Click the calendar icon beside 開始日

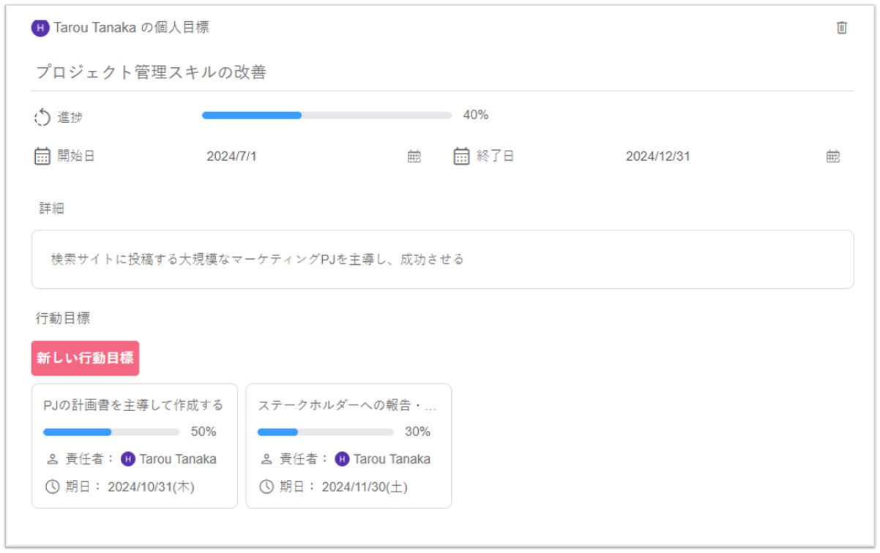42,156
